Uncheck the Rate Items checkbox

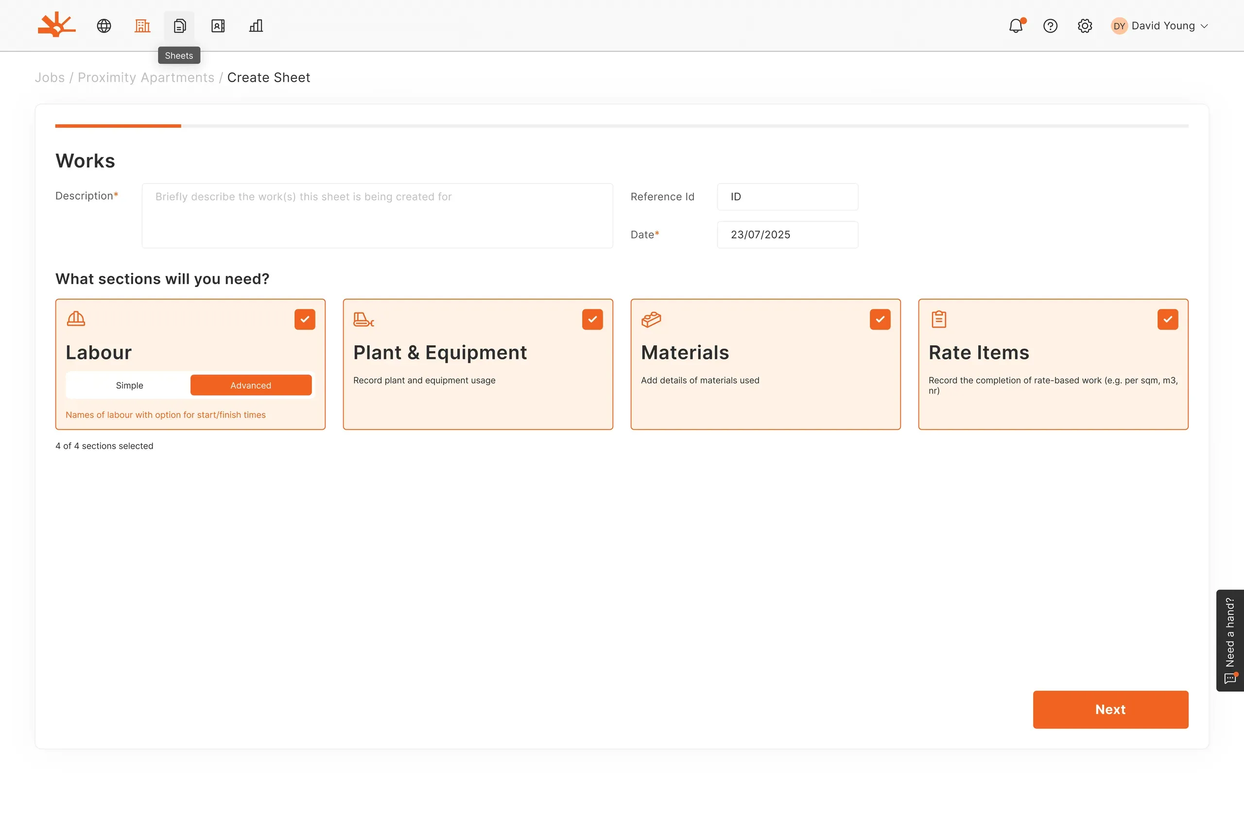click(x=1168, y=319)
